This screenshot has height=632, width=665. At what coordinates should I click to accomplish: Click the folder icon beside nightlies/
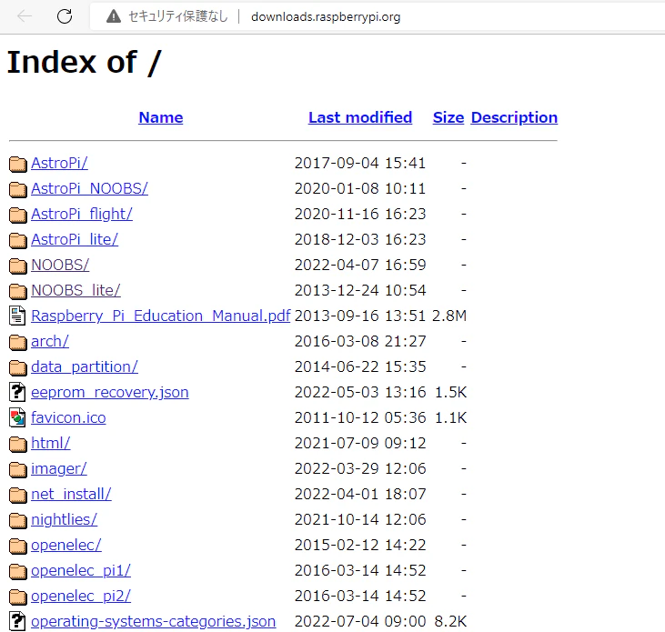click(x=18, y=520)
